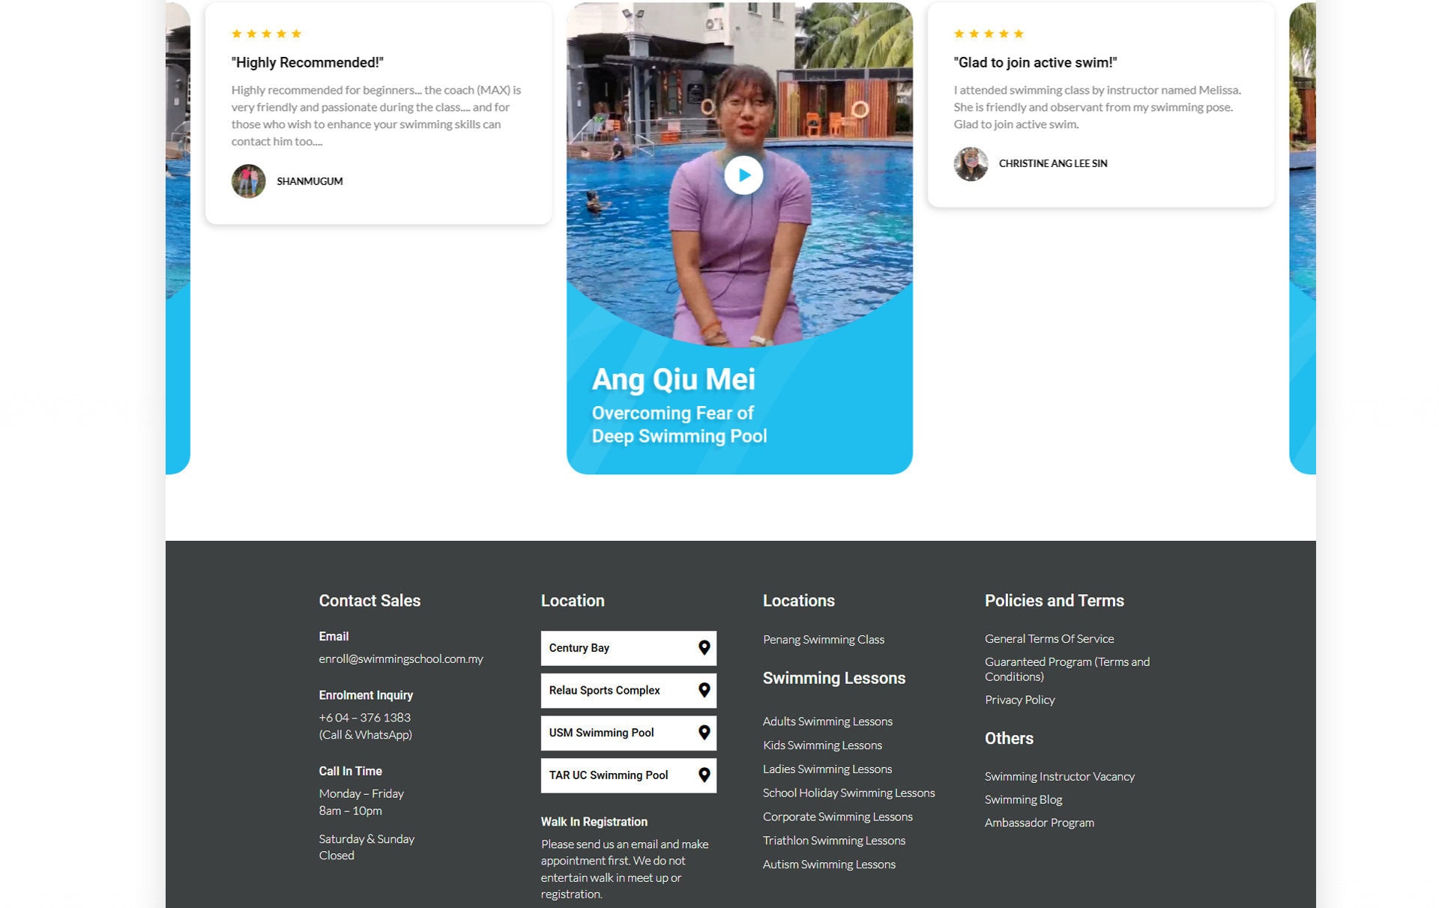Viewport: 1439px width, 908px height.
Task: Play the Ang Qiu Mei testimonial video
Action: coord(743,175)
